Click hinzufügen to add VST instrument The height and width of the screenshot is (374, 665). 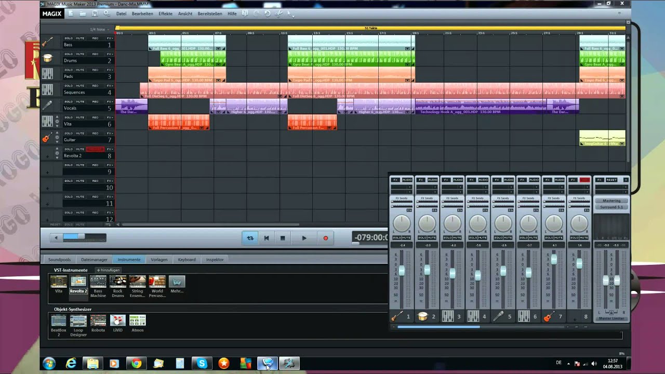click(x=108, y=270)
